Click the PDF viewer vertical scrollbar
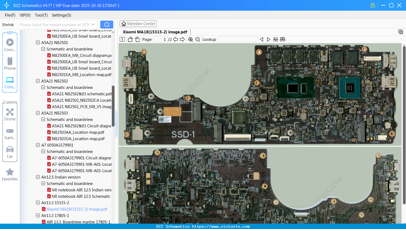 click(x=404, y=125)
